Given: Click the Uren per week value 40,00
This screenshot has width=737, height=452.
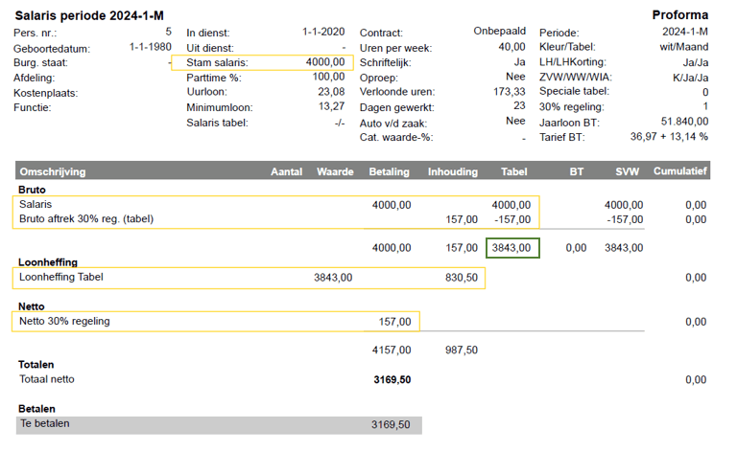Looking at the screenshot, I should [x=511, y=47].
